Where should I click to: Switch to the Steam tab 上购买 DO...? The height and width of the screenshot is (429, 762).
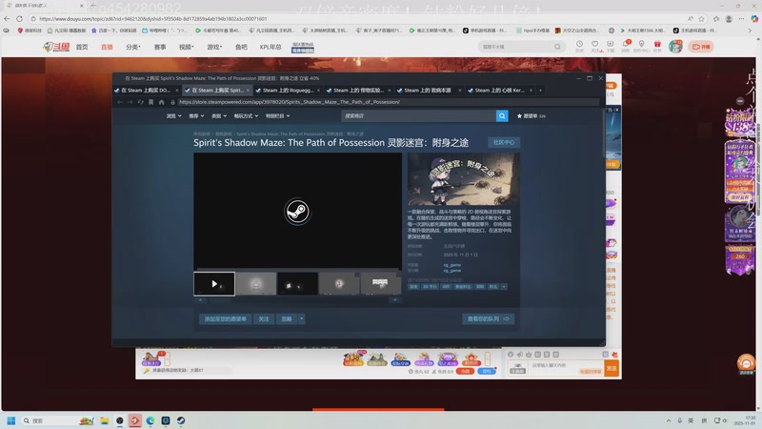click(x=146, y=90)
